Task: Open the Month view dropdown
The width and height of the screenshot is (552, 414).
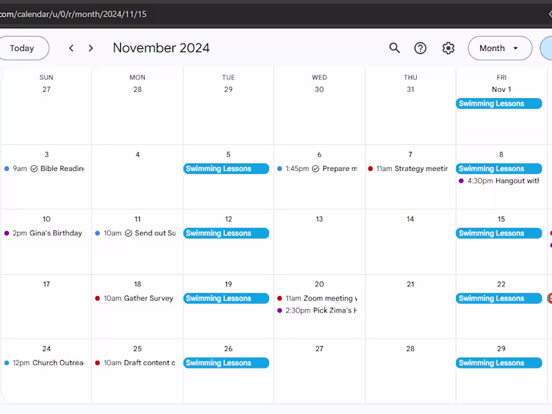Action: pyautogui.click(x=500, y=48)
